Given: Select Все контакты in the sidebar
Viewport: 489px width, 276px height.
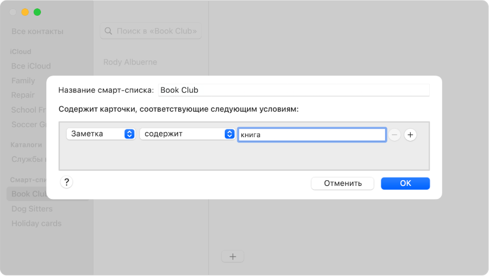Looking at the screenshot, I should click(37, 31).
